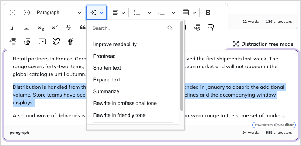
Task: Open the numbered list style arrow
Action: [x=174, y=13]
